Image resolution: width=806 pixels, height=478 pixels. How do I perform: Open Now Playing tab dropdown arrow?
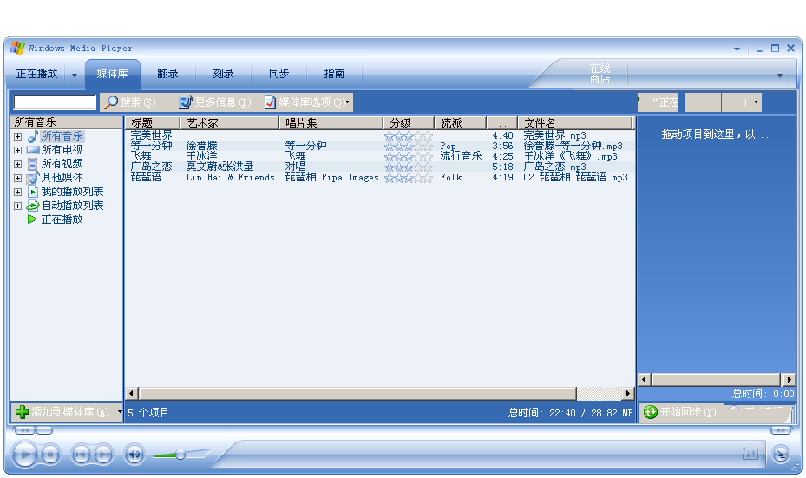75,75
